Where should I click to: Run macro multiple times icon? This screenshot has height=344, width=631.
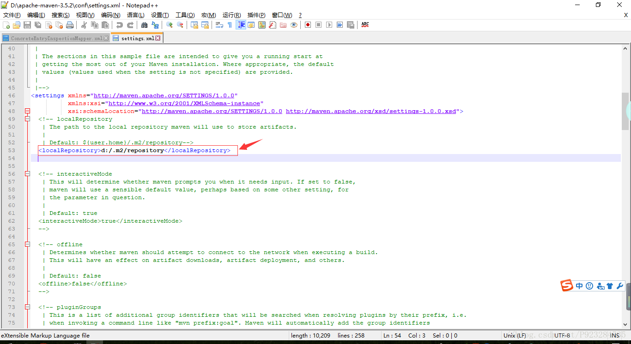pos(340,25)
